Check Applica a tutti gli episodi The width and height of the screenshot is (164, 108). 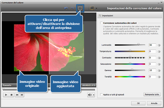click(x=101, y=95)
